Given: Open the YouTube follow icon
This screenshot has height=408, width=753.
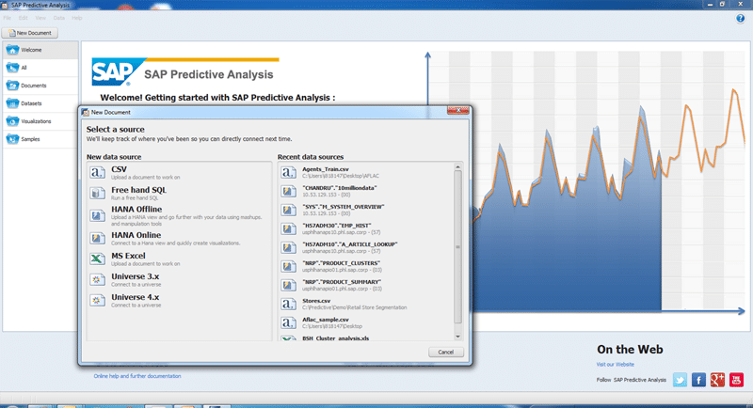Looking at the screenshot, I should [x=736, y=380].
